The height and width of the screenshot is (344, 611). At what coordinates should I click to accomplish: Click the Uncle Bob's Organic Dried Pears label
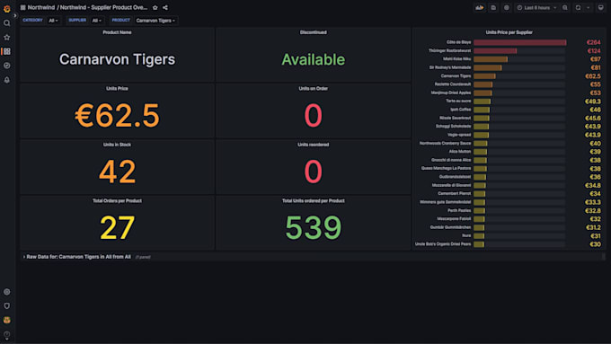click(443, 244)
